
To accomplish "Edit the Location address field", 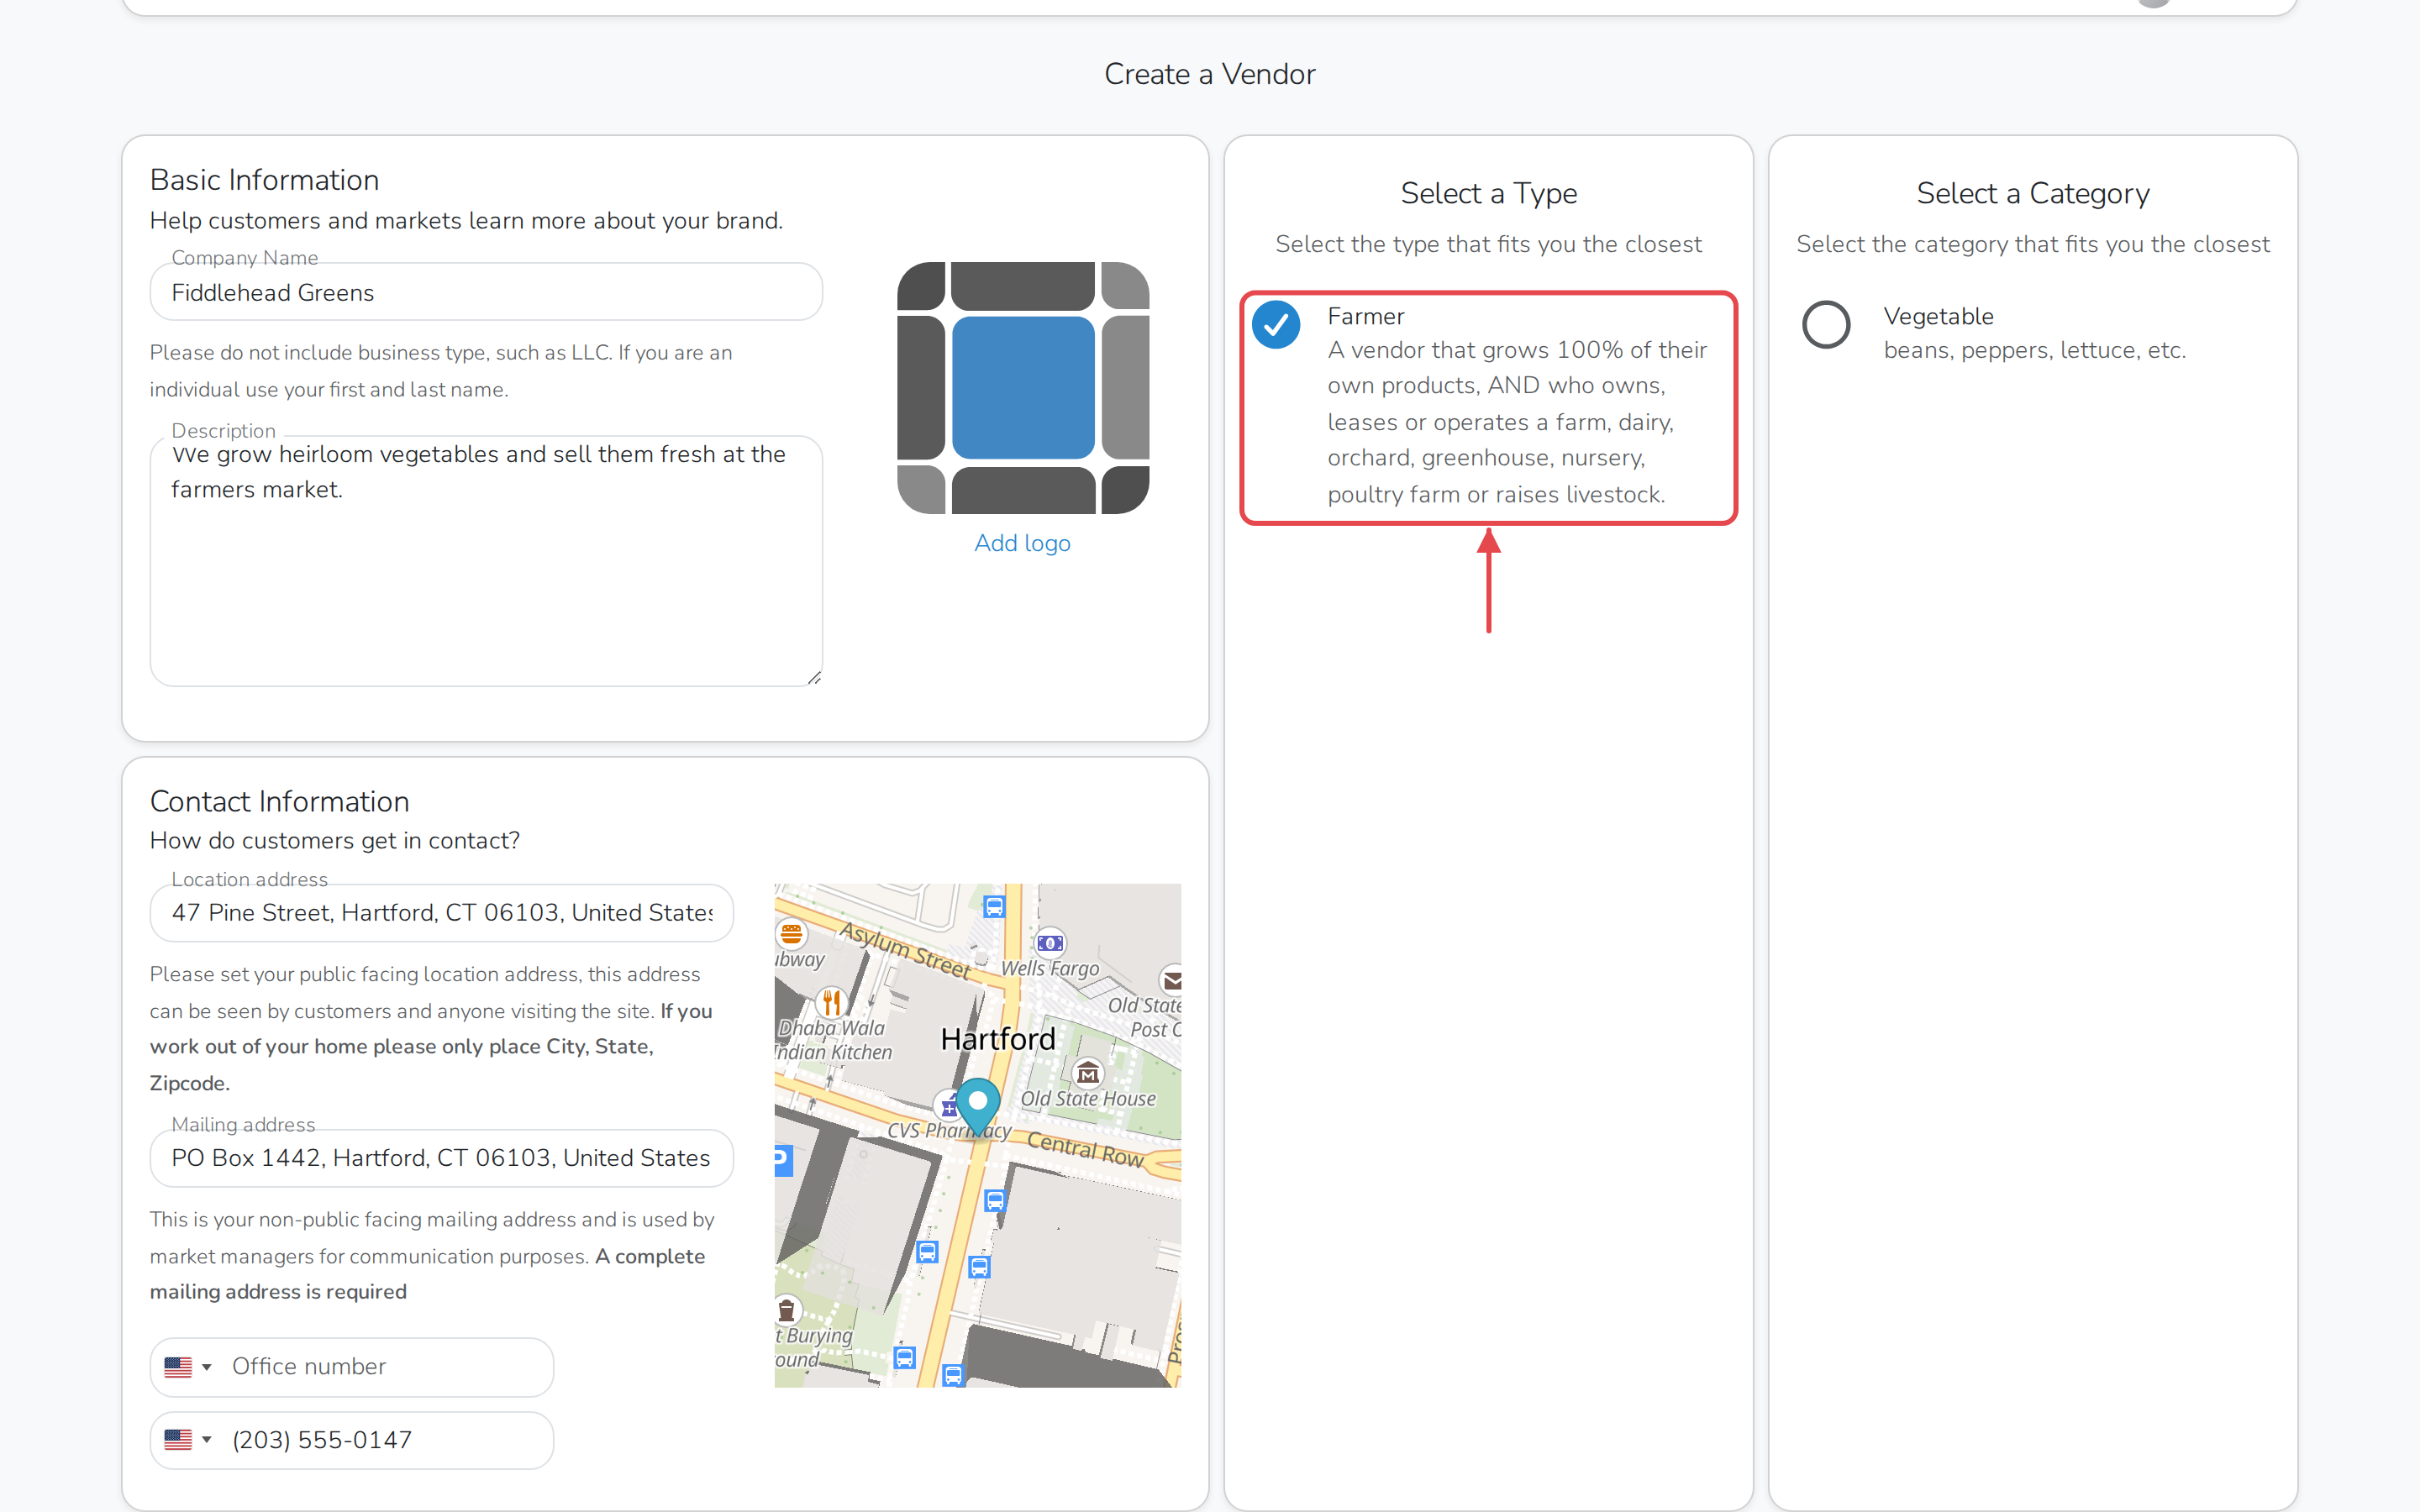I will coord(441,912).
